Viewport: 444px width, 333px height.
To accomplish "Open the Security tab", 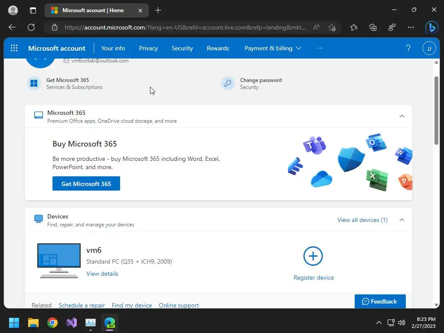I will pos(182,48).
